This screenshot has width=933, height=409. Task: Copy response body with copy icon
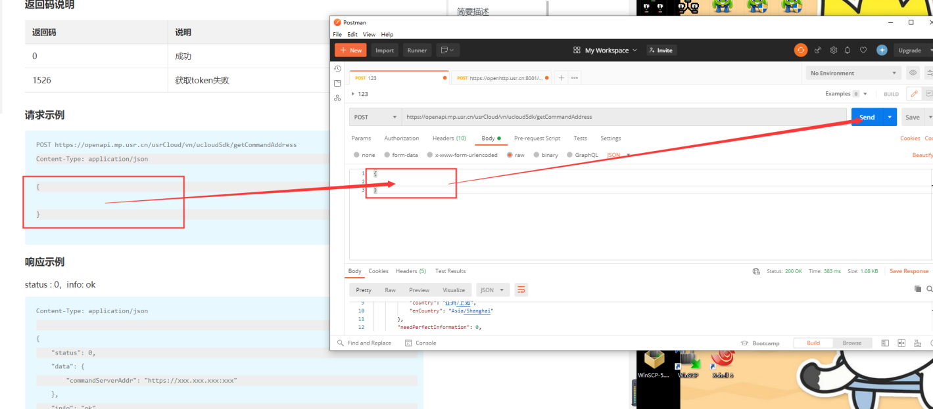(x=917, y=289)
